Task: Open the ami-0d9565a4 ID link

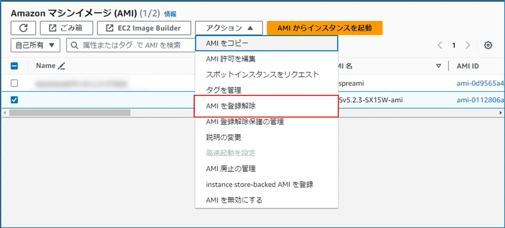Action: 480,83
